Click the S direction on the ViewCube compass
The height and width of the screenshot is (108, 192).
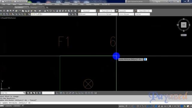point(184,31)
